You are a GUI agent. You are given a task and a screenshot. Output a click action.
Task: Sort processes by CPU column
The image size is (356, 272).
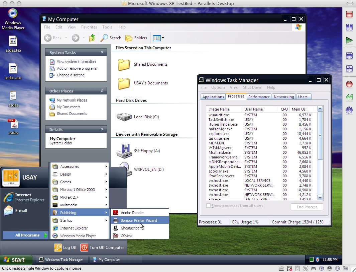[x=284, y=109]
